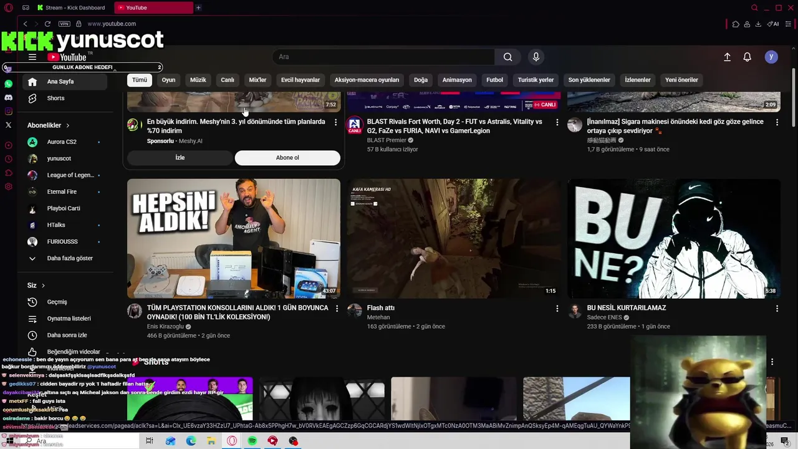This screenshot has width=798, height=449.
Task: Open WhatsApp in the Opera sidebar
Action: point(8,84)
